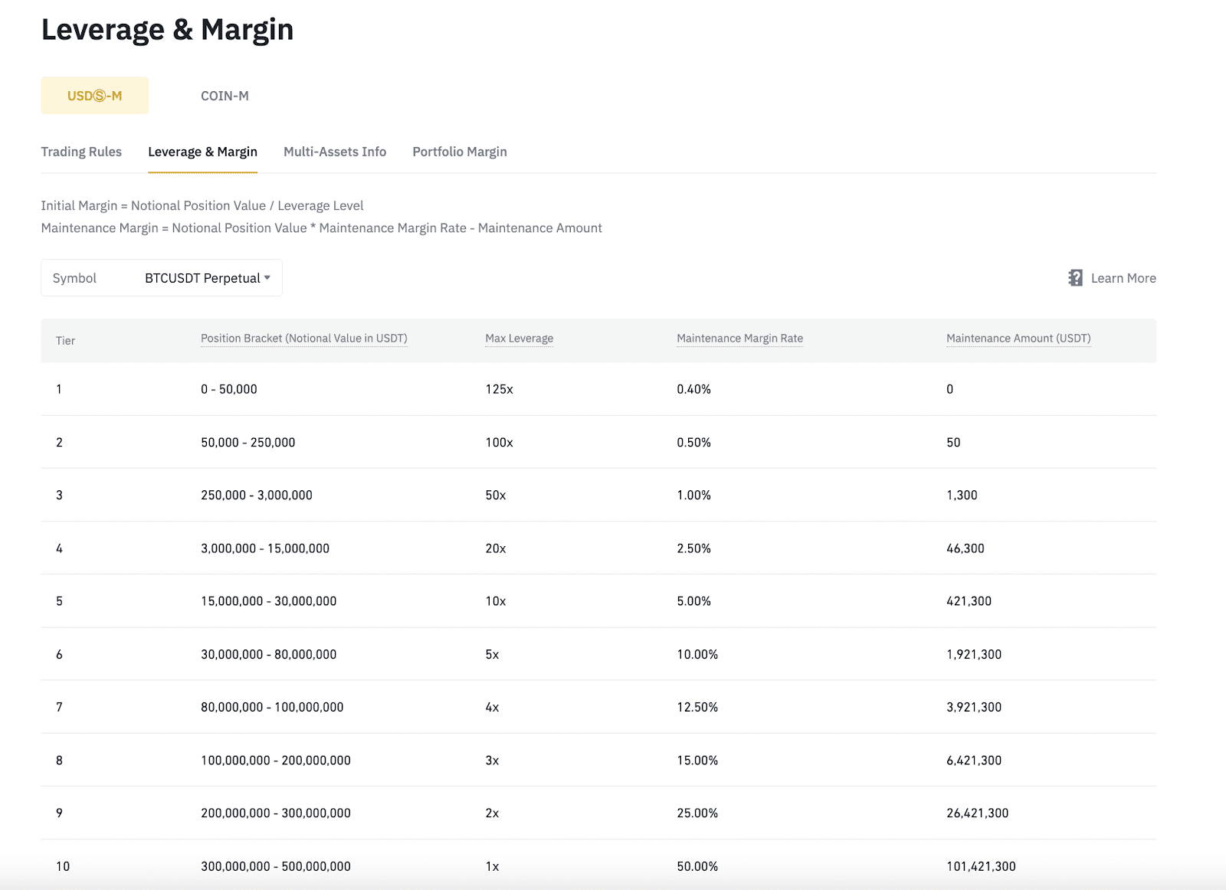Click the Max Leverage column header
This screenshot has width=1226, height=890.
[519, 339]
